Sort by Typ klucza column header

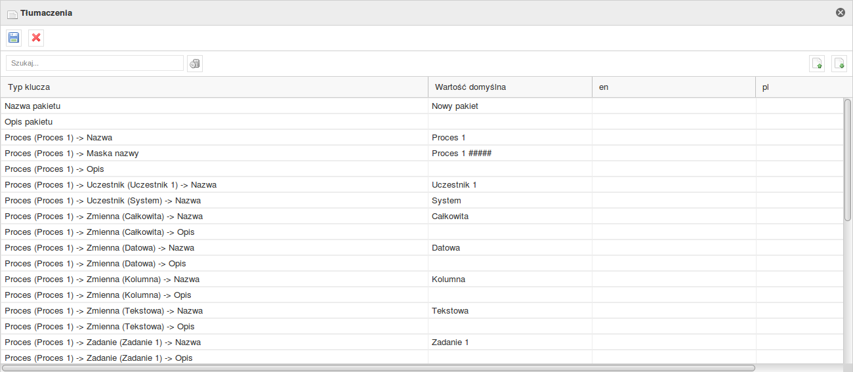[215, 87]
